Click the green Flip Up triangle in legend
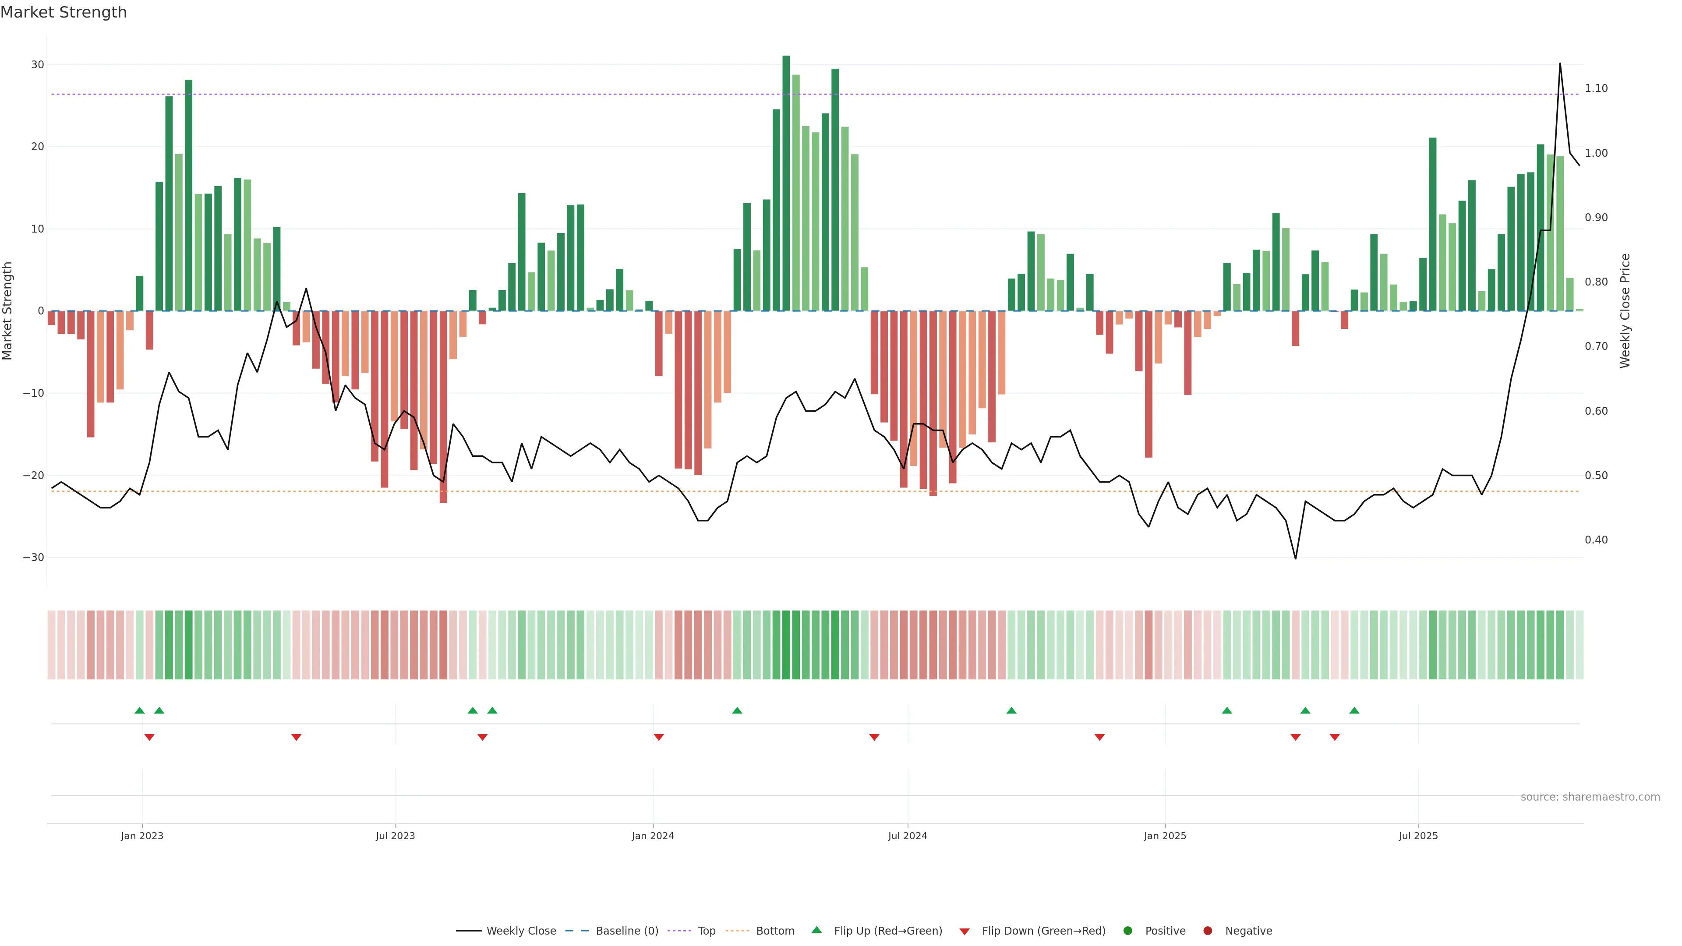Screen dimensions: 1682x946 click(816, 930)
